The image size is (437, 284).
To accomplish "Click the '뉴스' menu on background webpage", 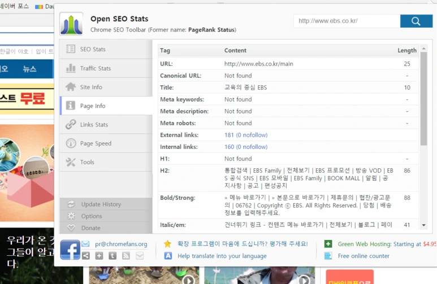I will point(29,69).
